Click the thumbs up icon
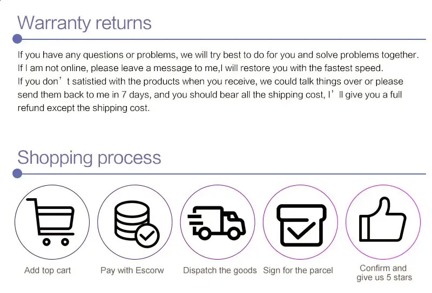This screenshot has width=432, height=293. tap(383, 221)
